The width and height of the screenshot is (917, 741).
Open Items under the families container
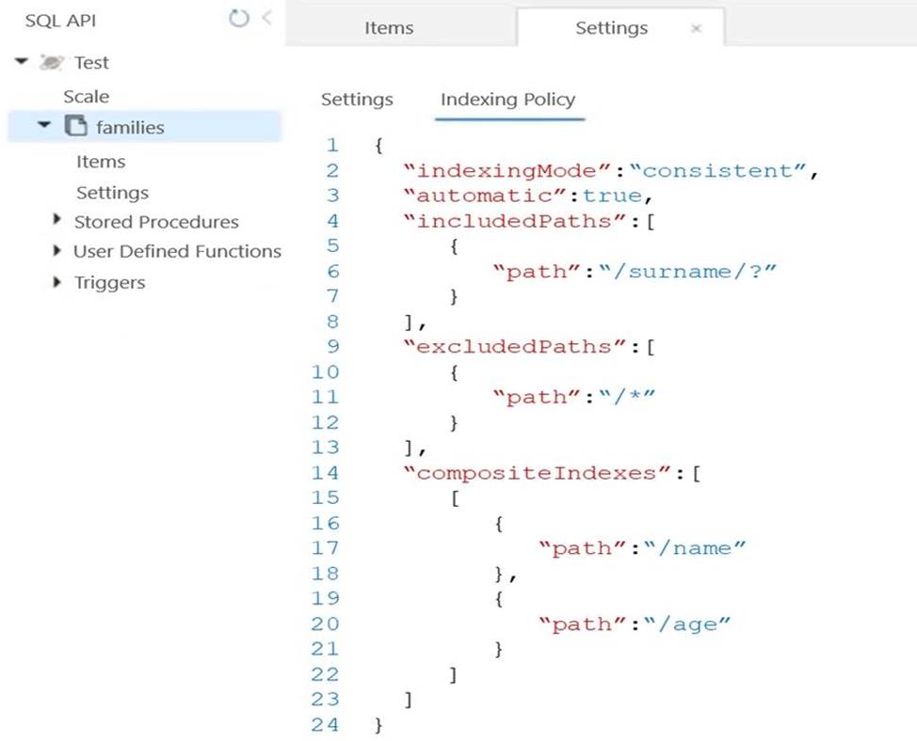(x=101, y=161)
